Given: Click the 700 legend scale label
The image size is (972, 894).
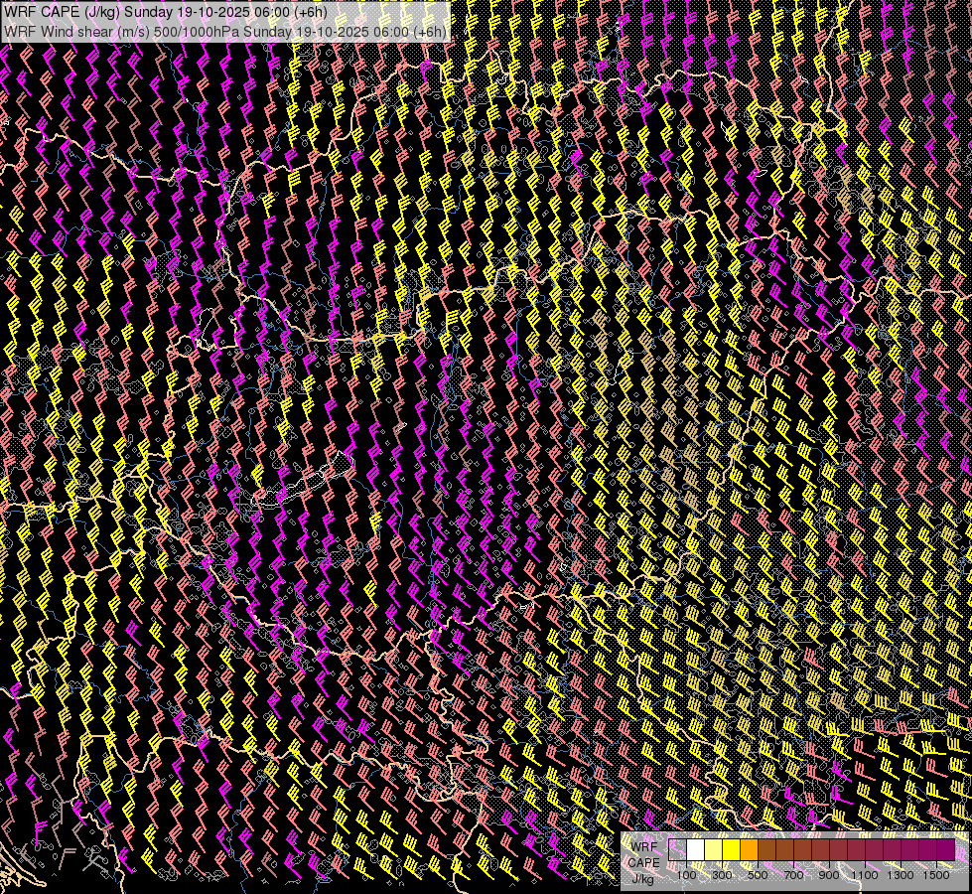Looking at the screenshot, I should click(793, 875).
